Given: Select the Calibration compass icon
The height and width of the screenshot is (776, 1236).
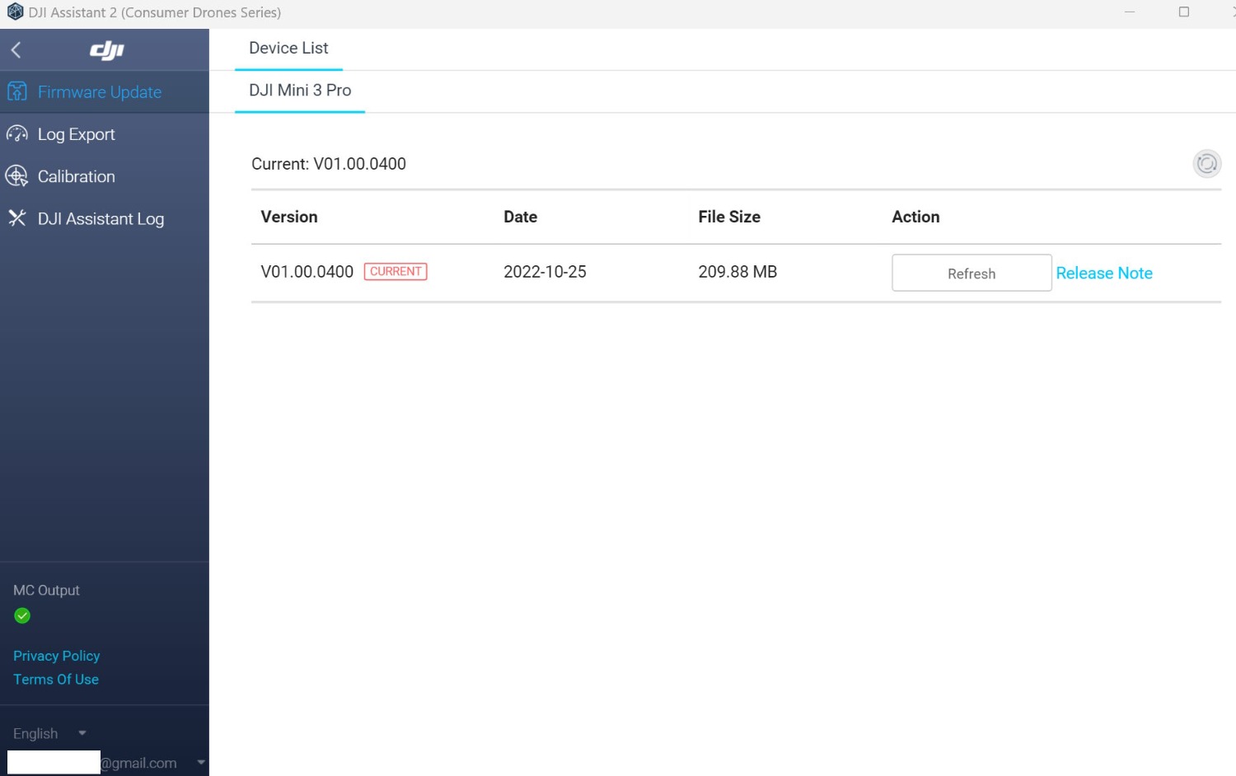Looking at the screenshot, I should click(16, 175).
